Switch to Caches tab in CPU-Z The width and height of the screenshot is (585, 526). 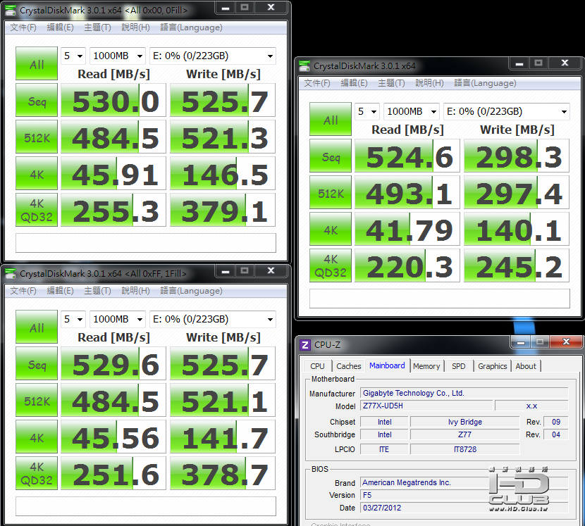[x=348, y=366]
